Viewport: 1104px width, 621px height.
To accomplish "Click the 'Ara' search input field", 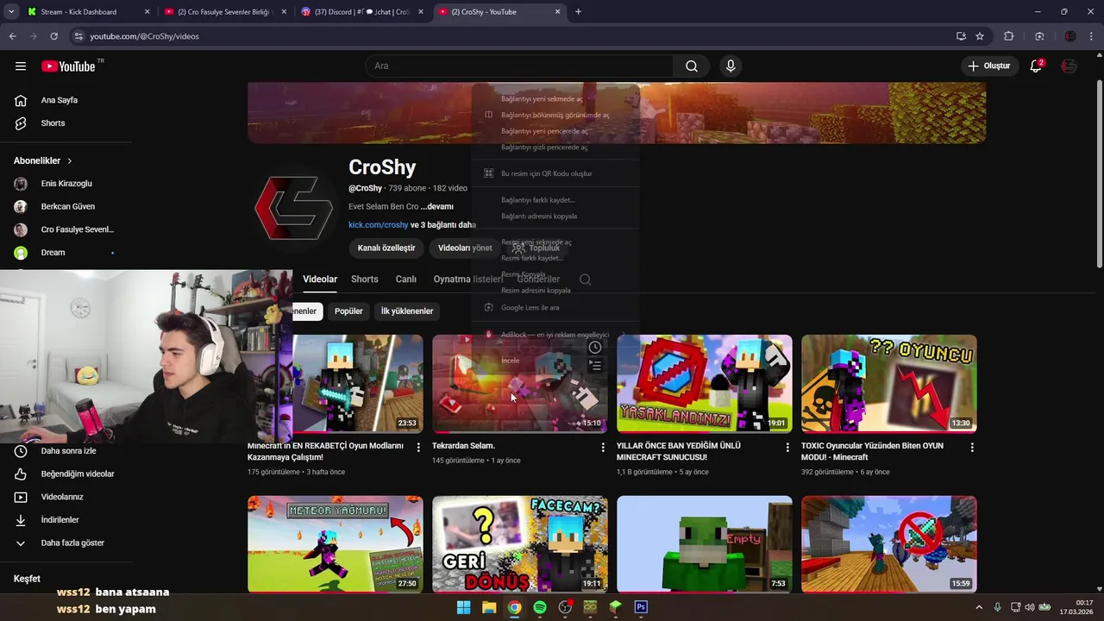I will coord(520,66).
